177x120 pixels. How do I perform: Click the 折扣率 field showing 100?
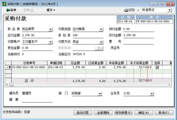coord(88,35)
